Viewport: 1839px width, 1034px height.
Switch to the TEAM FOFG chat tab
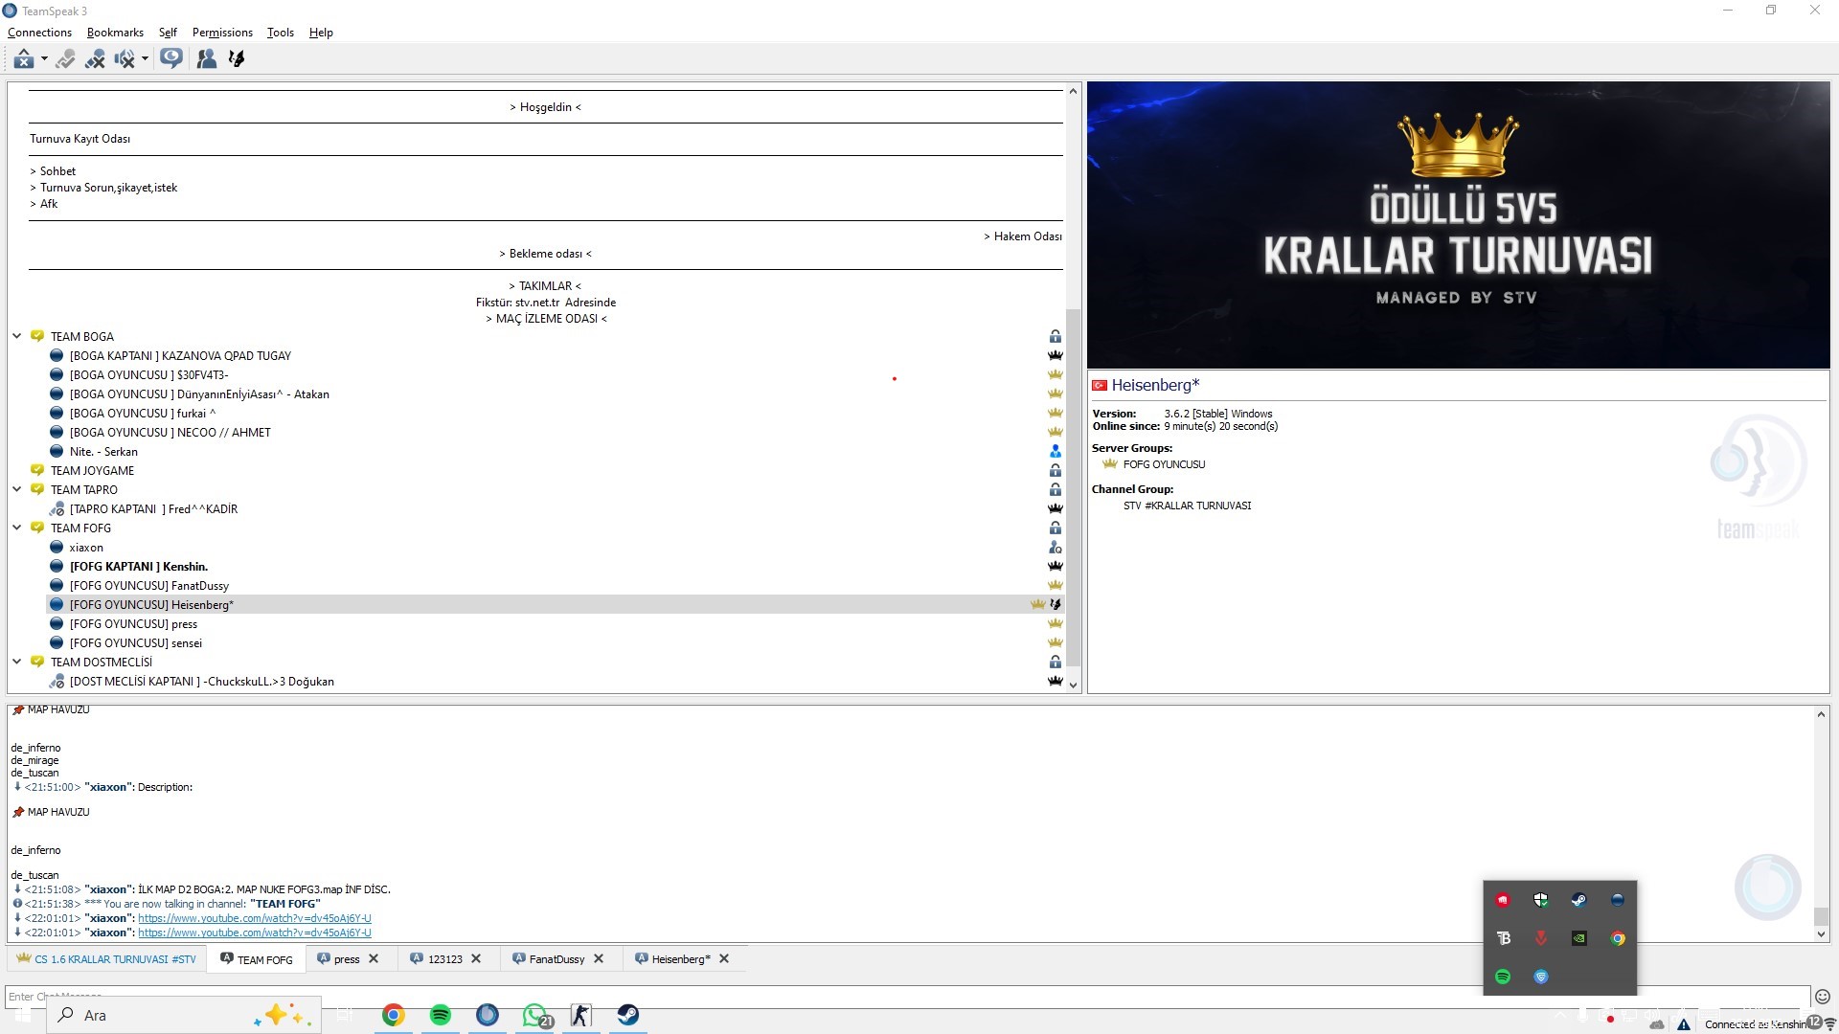click(x=257, y=959)
